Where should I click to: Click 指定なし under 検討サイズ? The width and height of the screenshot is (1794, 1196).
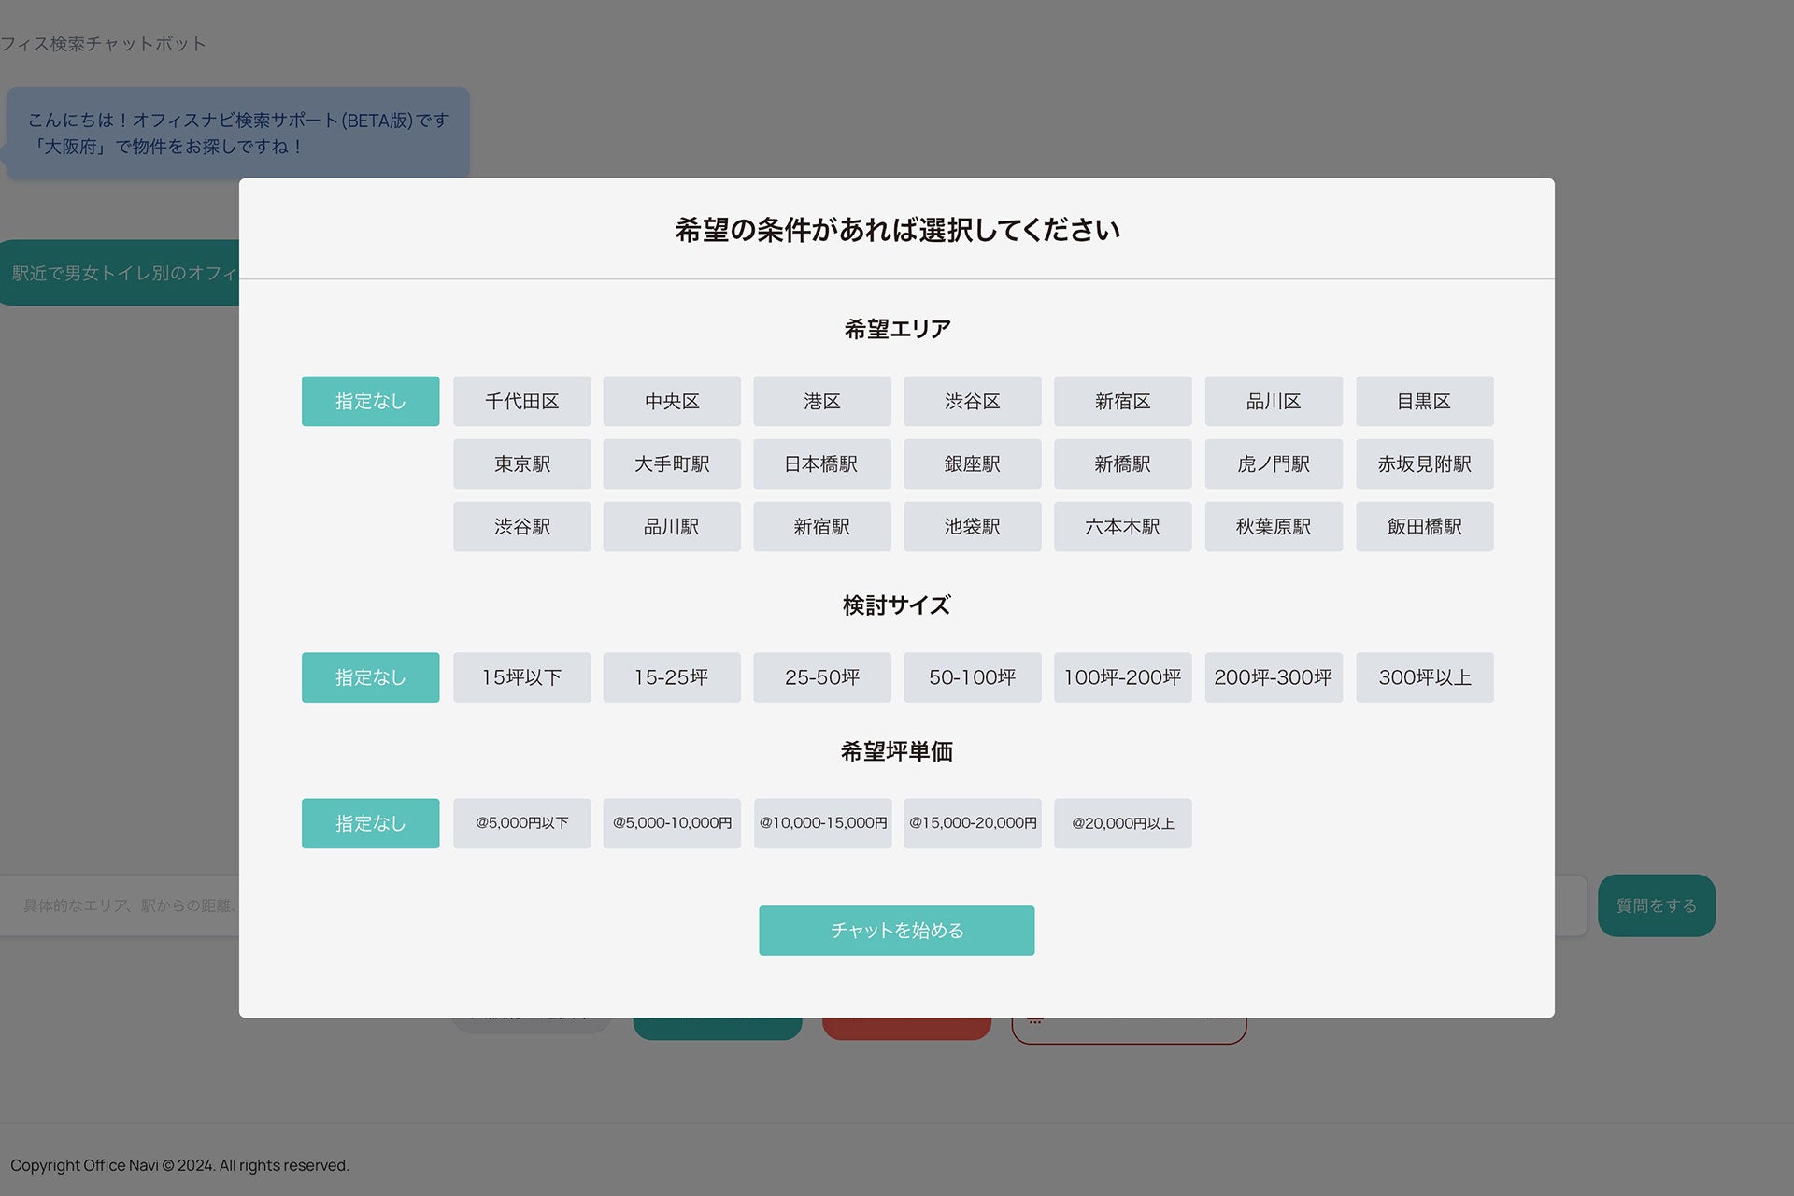pos(370,677)
